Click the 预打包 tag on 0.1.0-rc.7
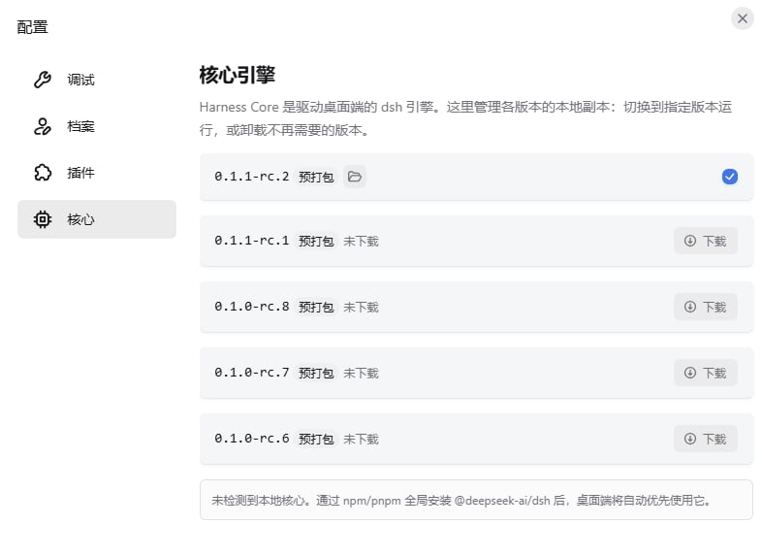Screen dimensions: 762x557 (x=316, y=374)
